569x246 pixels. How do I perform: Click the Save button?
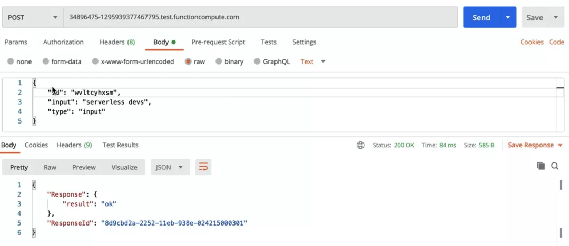[535, 17]
